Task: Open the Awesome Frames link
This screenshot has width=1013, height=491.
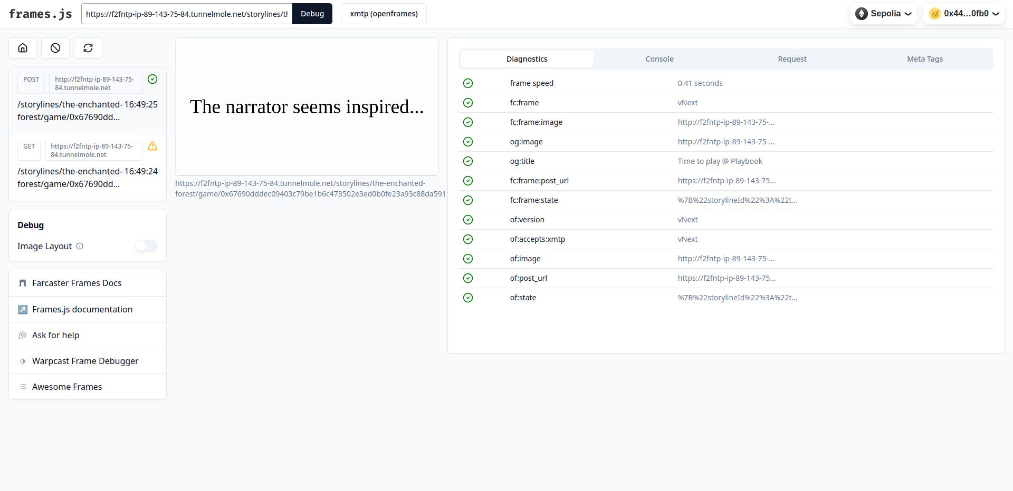Action: 88,387
